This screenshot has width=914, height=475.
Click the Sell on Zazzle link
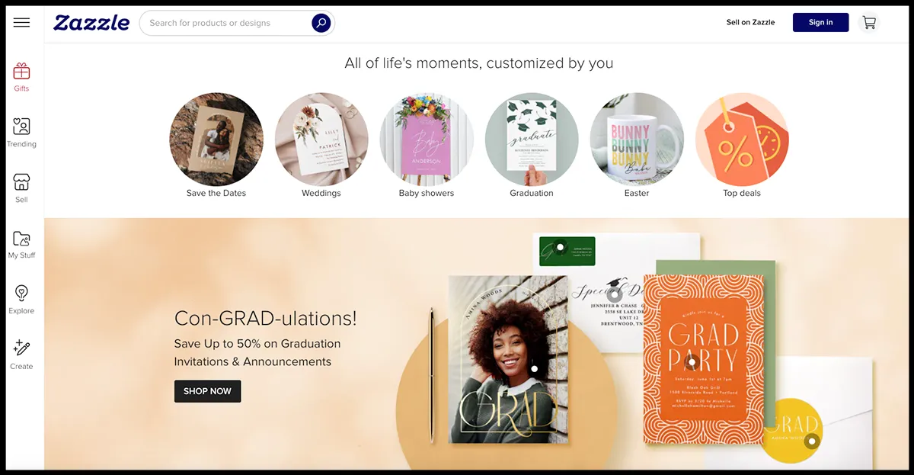tap(750, 22)
